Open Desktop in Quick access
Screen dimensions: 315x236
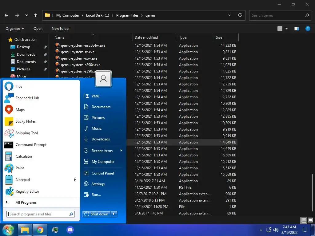point(23,47)
